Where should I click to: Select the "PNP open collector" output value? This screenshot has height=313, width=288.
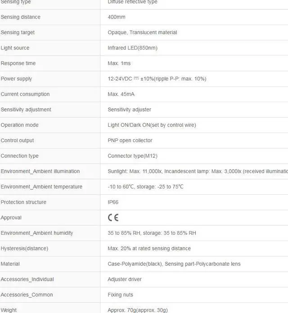coord(130,140)
